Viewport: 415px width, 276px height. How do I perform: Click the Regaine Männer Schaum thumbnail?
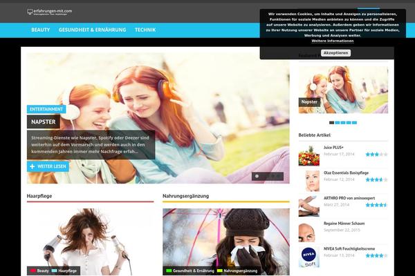[x=309, y=232]
